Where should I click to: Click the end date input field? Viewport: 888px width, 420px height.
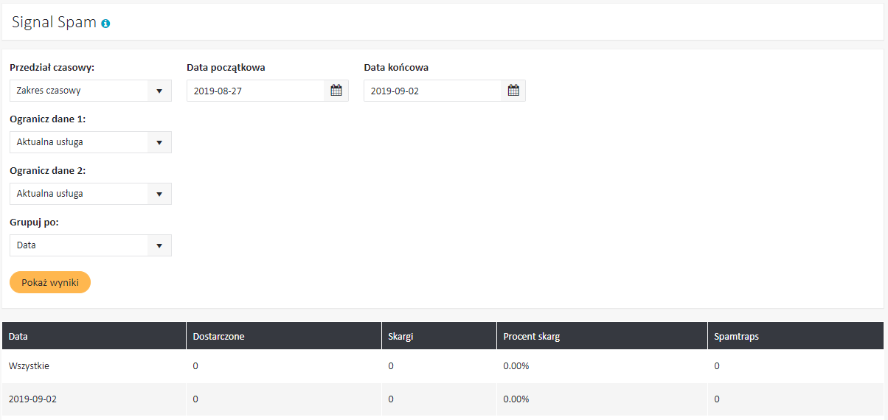432,91
